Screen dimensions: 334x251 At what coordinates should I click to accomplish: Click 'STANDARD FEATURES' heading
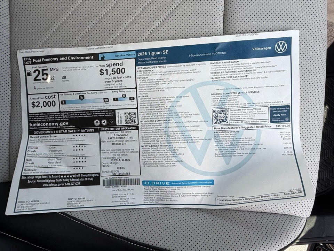coord(152,67)
